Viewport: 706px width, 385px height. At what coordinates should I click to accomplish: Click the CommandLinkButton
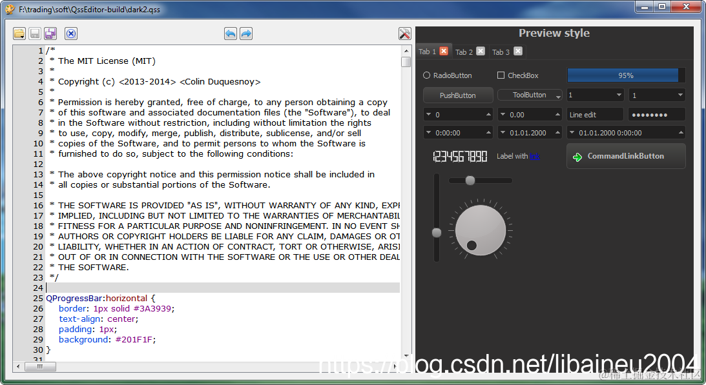click(626, 156)
